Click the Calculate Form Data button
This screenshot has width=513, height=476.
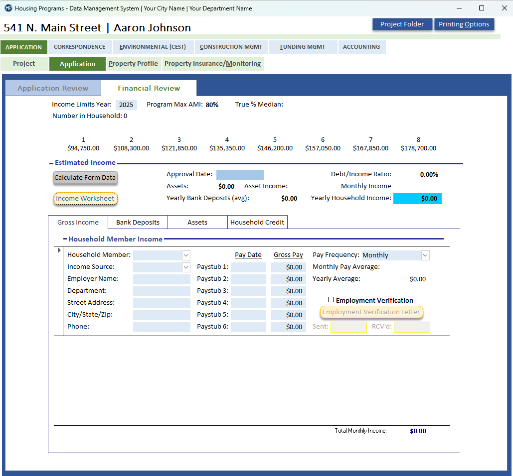click(85, 177)
